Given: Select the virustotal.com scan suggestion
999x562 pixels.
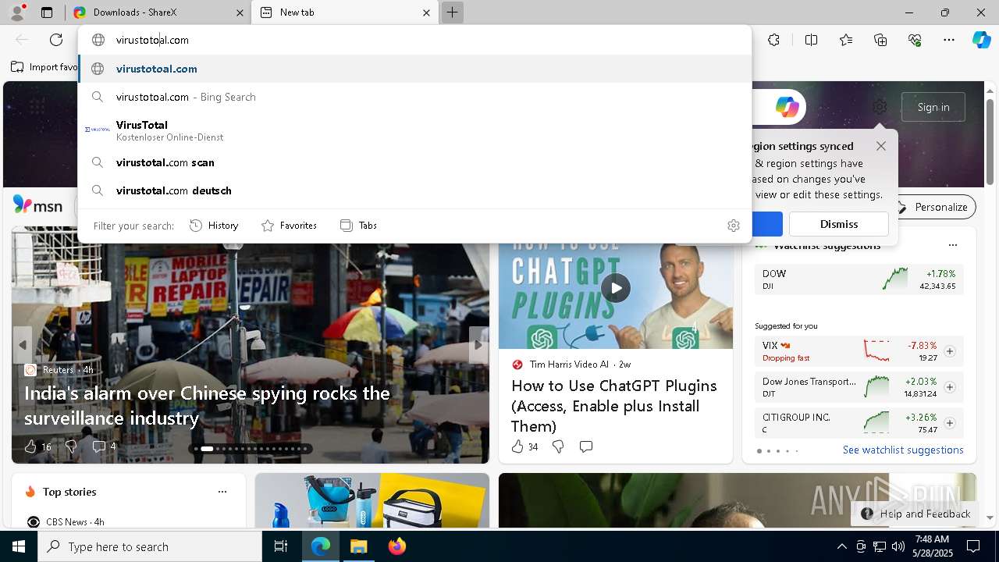Looking at the screenshot, I should 414,162.
